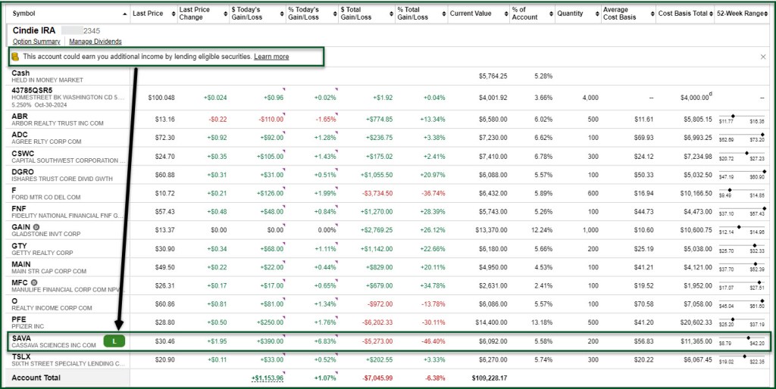Click sort arrows on Current Value column
Screen dimensions: 776x389
click(x=501, y=14)
